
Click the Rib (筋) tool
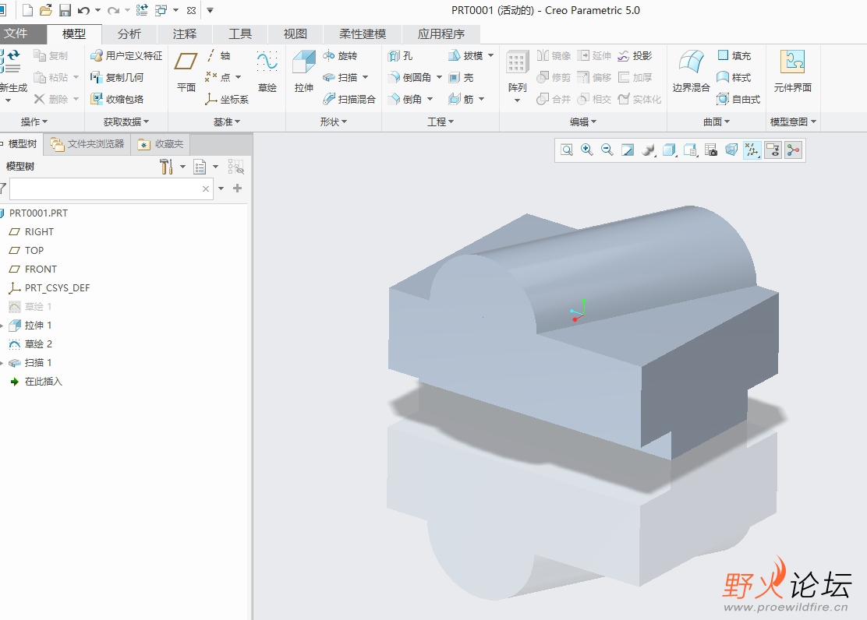[461, 99]
